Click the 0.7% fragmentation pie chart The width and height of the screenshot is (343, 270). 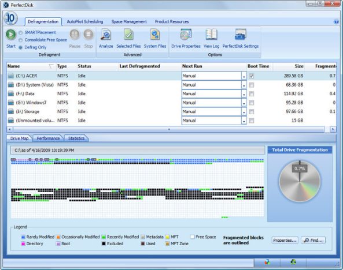coord(300,181)
